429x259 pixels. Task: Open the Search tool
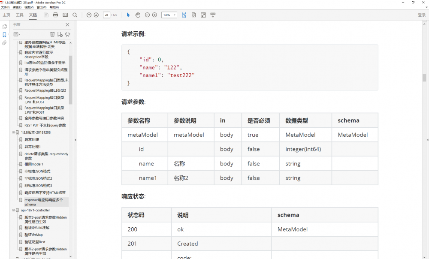tap(75, 15)
